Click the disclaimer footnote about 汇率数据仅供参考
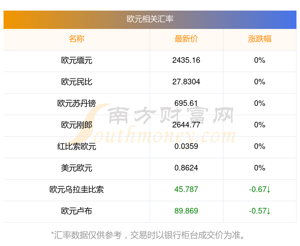Viewport: 300px width, 246px height. point(148,235)
